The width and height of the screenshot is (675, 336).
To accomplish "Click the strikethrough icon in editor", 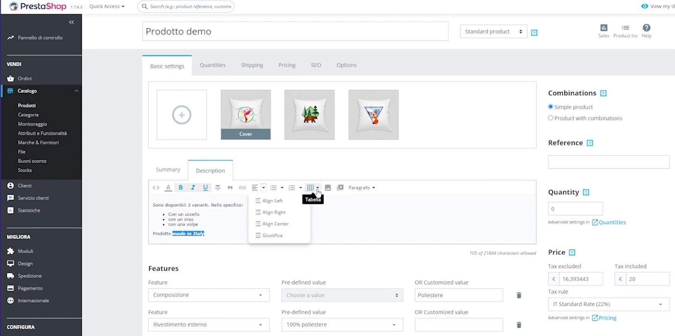I will 218,187.
